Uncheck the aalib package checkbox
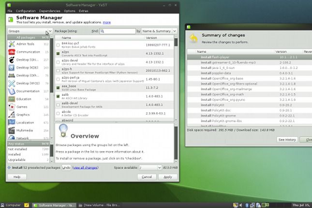This screenshot has width=312, height=208. [58, 96]
